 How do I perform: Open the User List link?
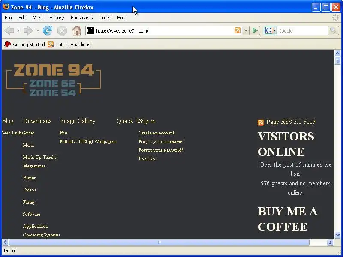point(147,158)
